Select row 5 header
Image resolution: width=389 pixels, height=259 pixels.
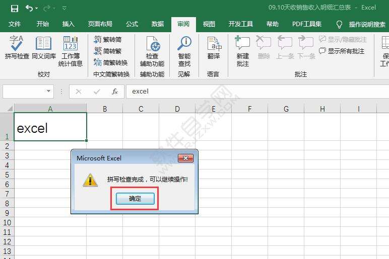7,175
